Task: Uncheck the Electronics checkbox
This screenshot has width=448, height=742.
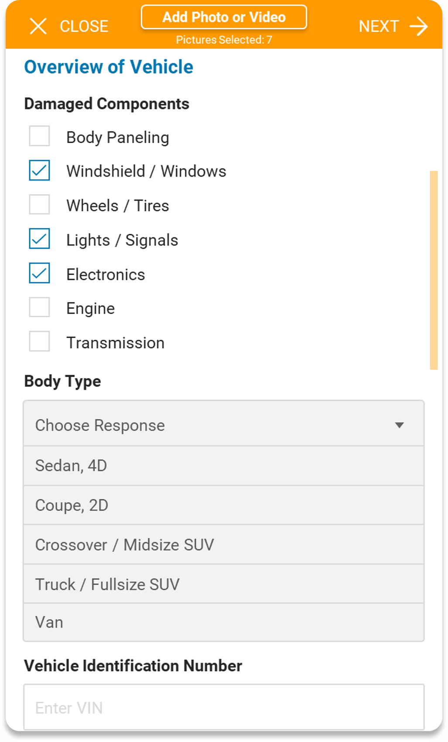Action: coord(39,273)
